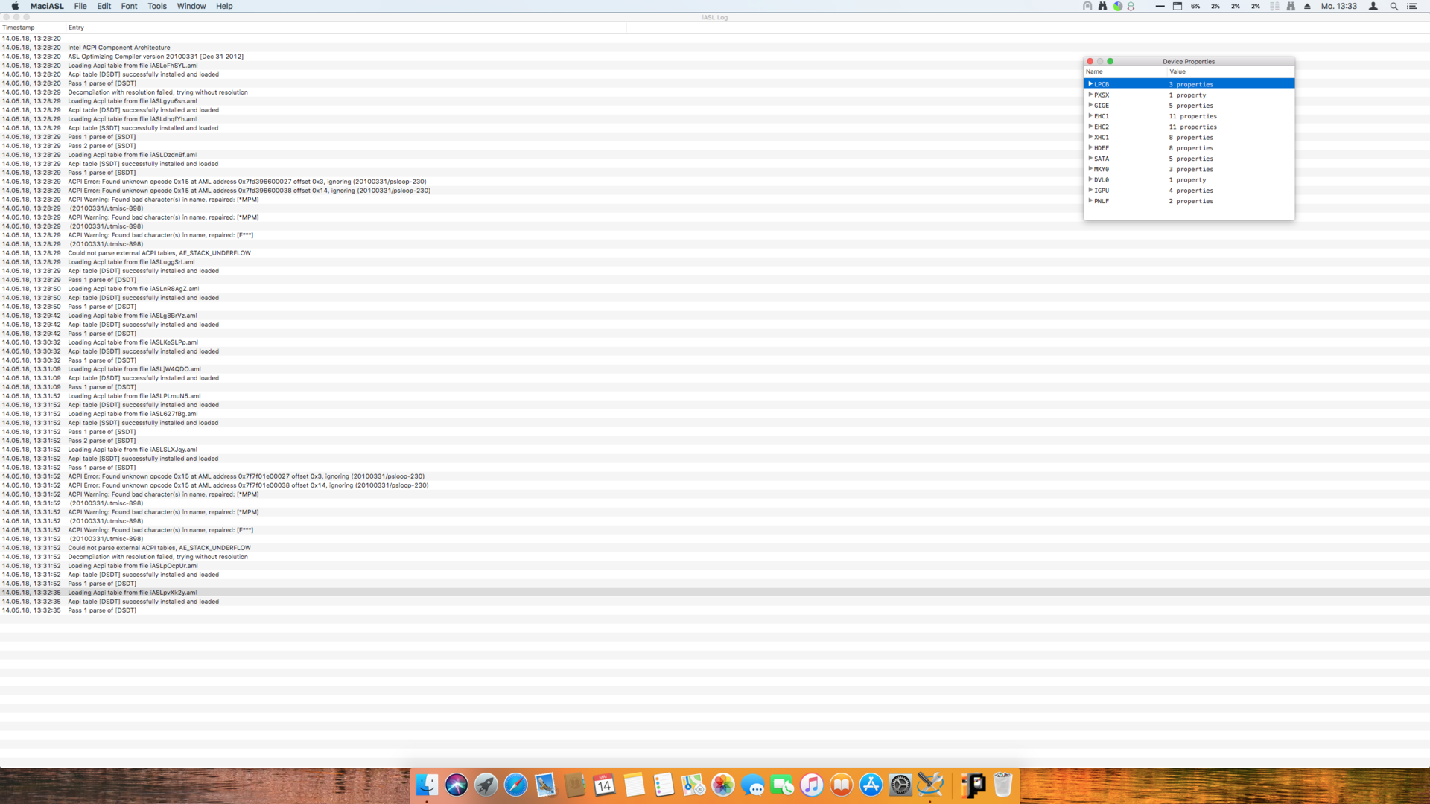Launch Siri from the Dock
Screen dimensions: 1430x804
[x=457, y=785]
